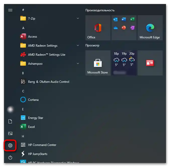Click the 7-Zip folder icon
The image size is (170, 167).
pyautogui.click(x=23, y=18)
